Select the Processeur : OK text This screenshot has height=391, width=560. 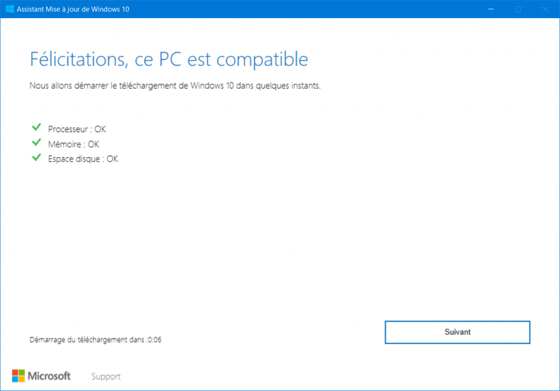(x=77, y=129)
